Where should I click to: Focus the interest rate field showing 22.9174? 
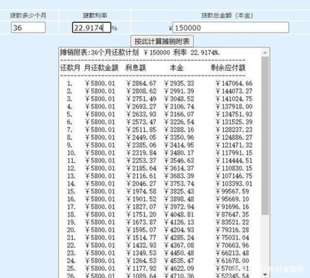(91, 27)
